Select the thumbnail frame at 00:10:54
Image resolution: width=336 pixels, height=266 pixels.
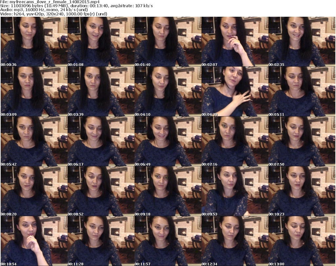click(34, 241)
